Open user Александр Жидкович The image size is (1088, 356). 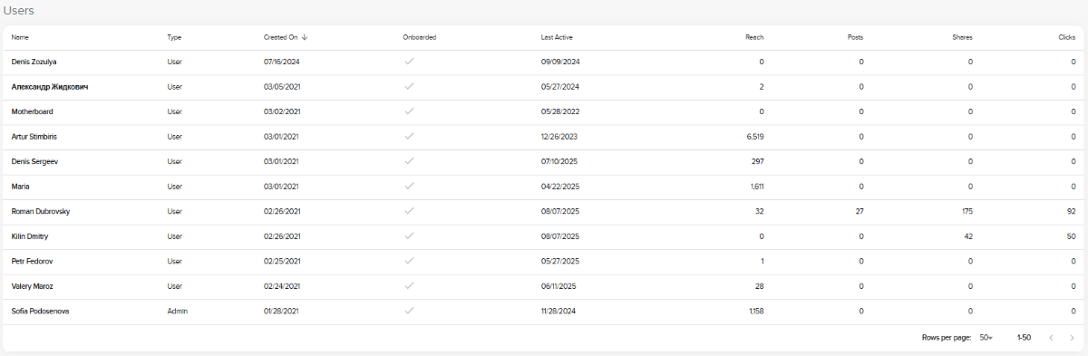tap(50, 87)
